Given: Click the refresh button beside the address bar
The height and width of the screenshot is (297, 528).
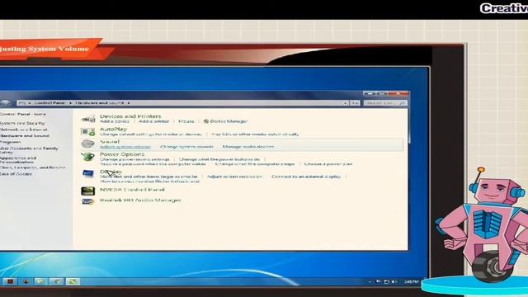Looking at the screenshot, I should (x=355, y=103).
